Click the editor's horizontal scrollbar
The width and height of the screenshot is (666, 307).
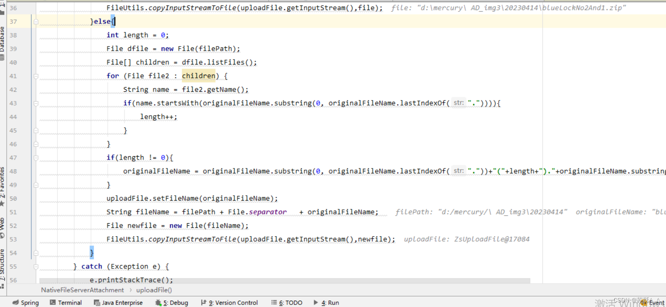coord(285,281)
